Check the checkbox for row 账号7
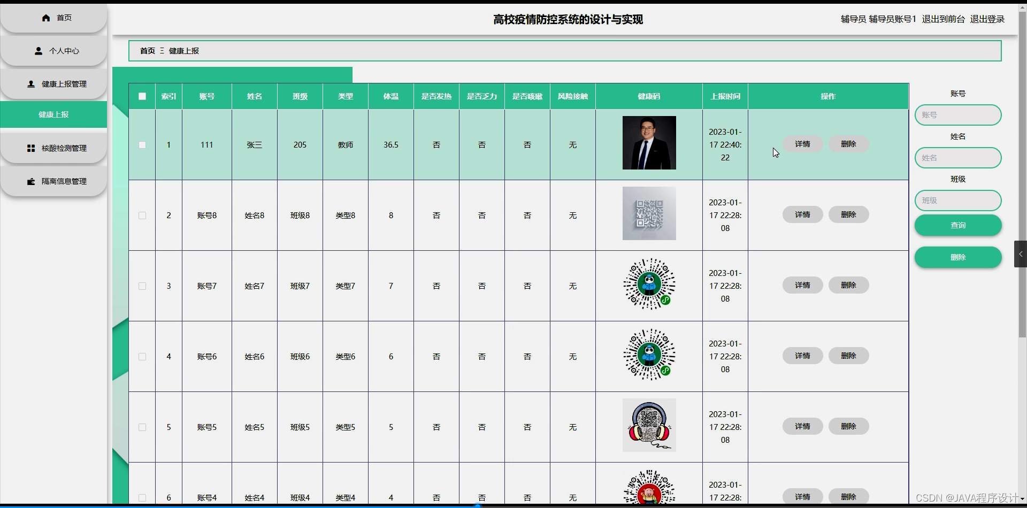The height and width of the screenshot is (508, 1027). [142, 286]
